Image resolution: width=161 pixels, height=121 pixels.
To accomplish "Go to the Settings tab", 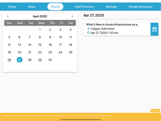I will (x=111, y=7).
